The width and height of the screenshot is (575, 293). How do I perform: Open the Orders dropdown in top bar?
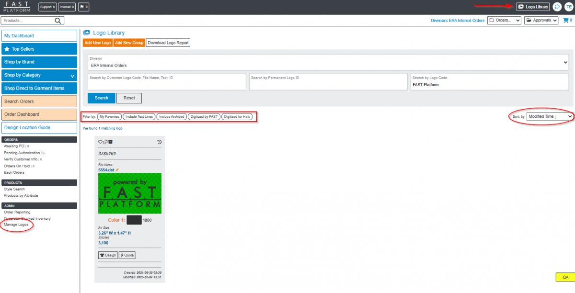[504, 21]
